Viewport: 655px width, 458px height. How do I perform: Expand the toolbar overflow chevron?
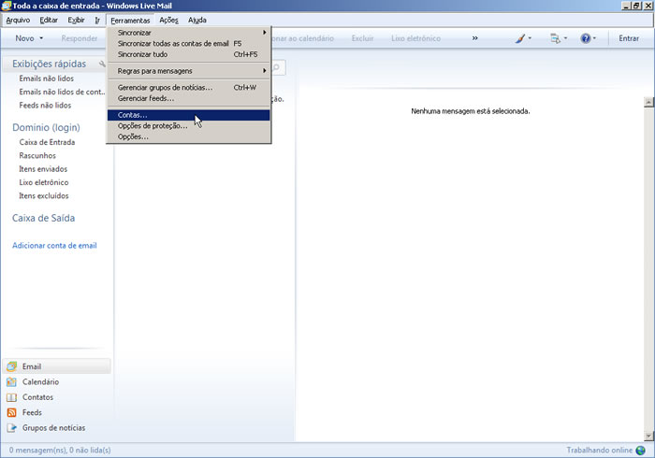click(475, 38)
